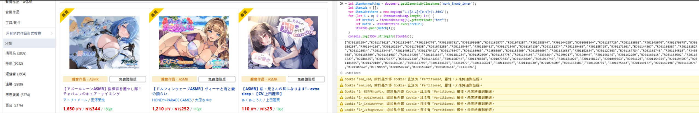Screen dimensions: 699x113
Task: Click the price 110 JPY
Action: pyautogui.click(x=249, y=109)
